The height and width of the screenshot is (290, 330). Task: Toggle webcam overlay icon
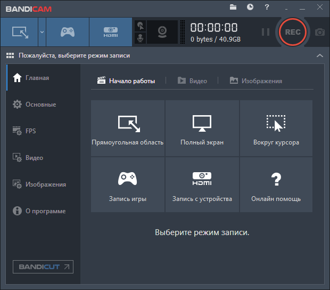point(162,32)
